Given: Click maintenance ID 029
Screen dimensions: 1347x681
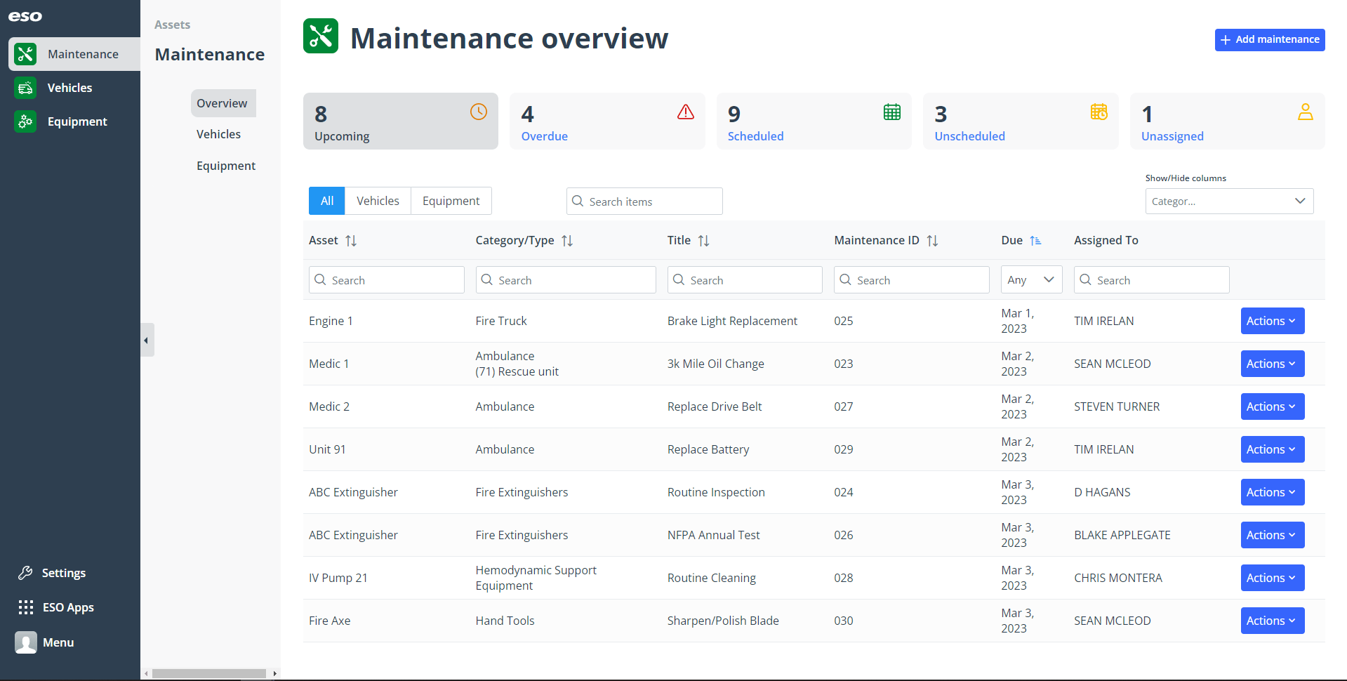Looking at the screenshot, I should coord(844,449).
